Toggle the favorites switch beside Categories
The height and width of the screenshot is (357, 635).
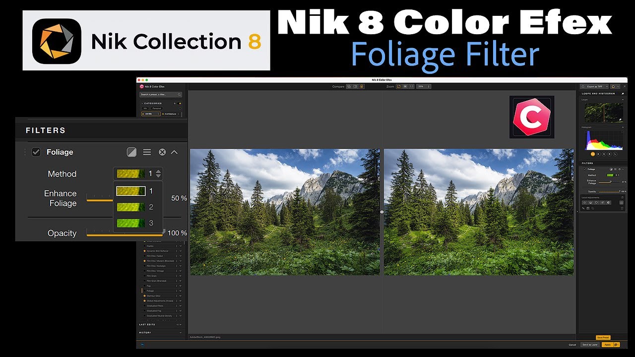pos(179,103)
